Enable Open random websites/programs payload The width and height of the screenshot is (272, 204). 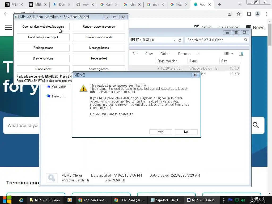[x=43, y=27]
